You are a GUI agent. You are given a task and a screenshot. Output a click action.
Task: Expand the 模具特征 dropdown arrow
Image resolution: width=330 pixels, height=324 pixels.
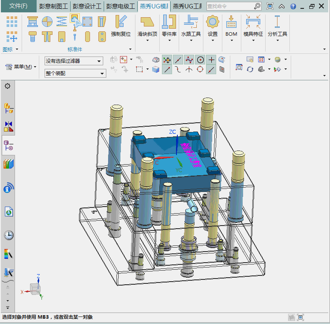coord(253,40)
